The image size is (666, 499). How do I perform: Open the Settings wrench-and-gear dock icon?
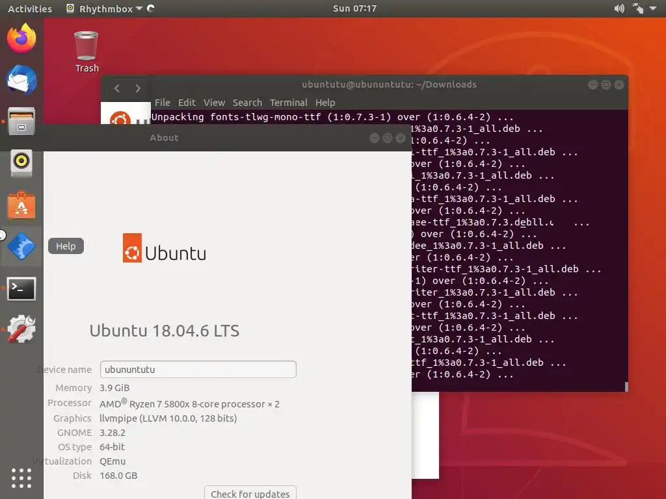pyautogui.click(x=21, y=329)
